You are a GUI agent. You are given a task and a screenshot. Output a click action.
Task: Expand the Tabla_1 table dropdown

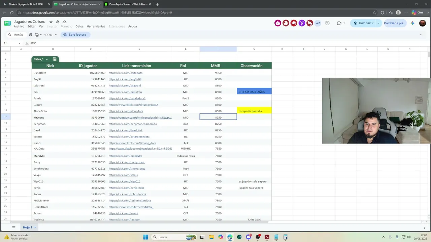(x=47, y=59)
